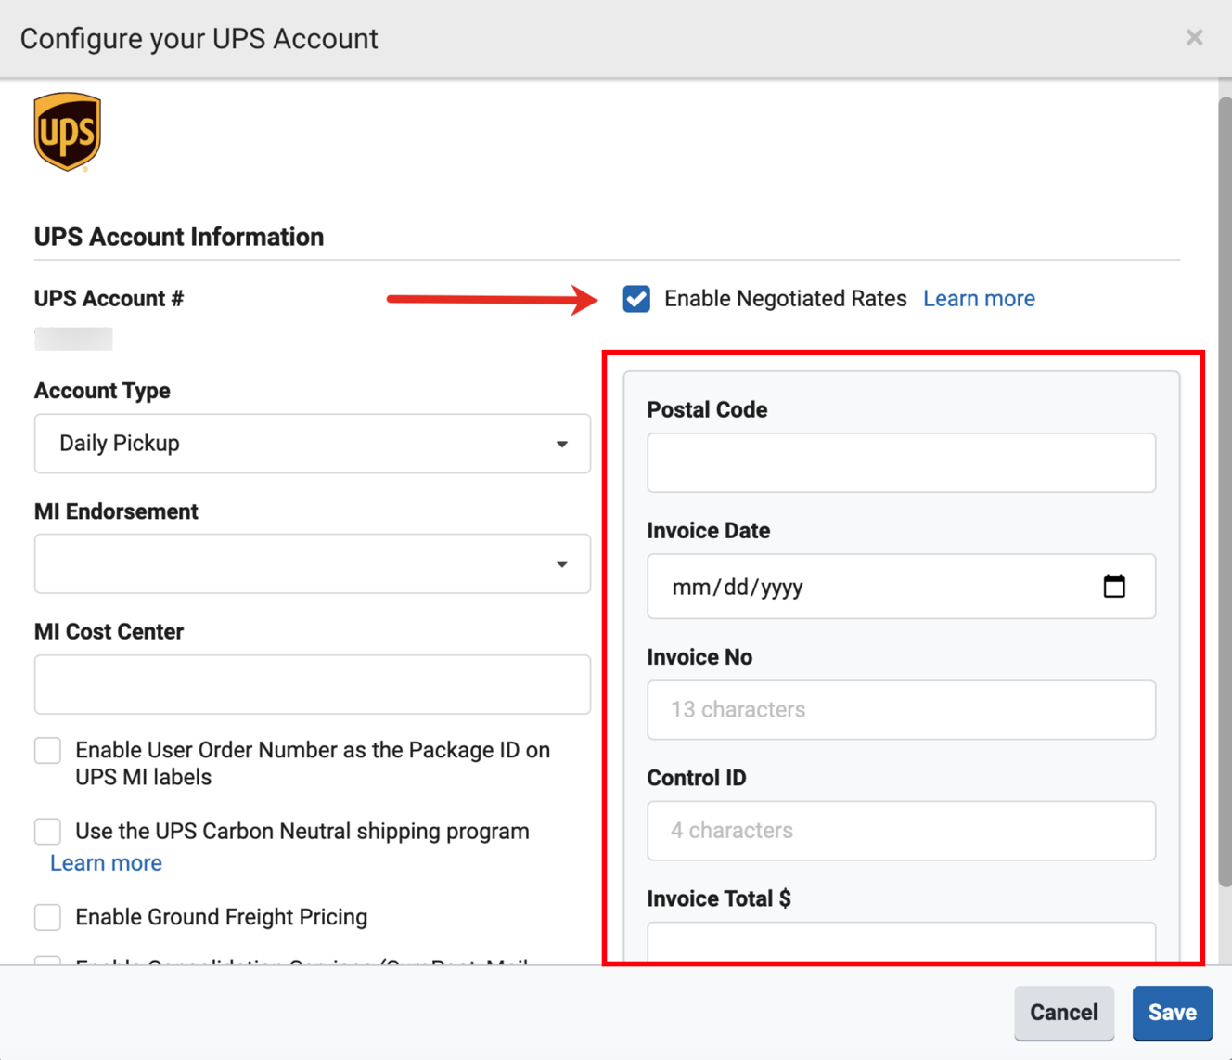Expand the MI Endorsement dropdown
The image size is (1232, 1060).
pos(313,563)
